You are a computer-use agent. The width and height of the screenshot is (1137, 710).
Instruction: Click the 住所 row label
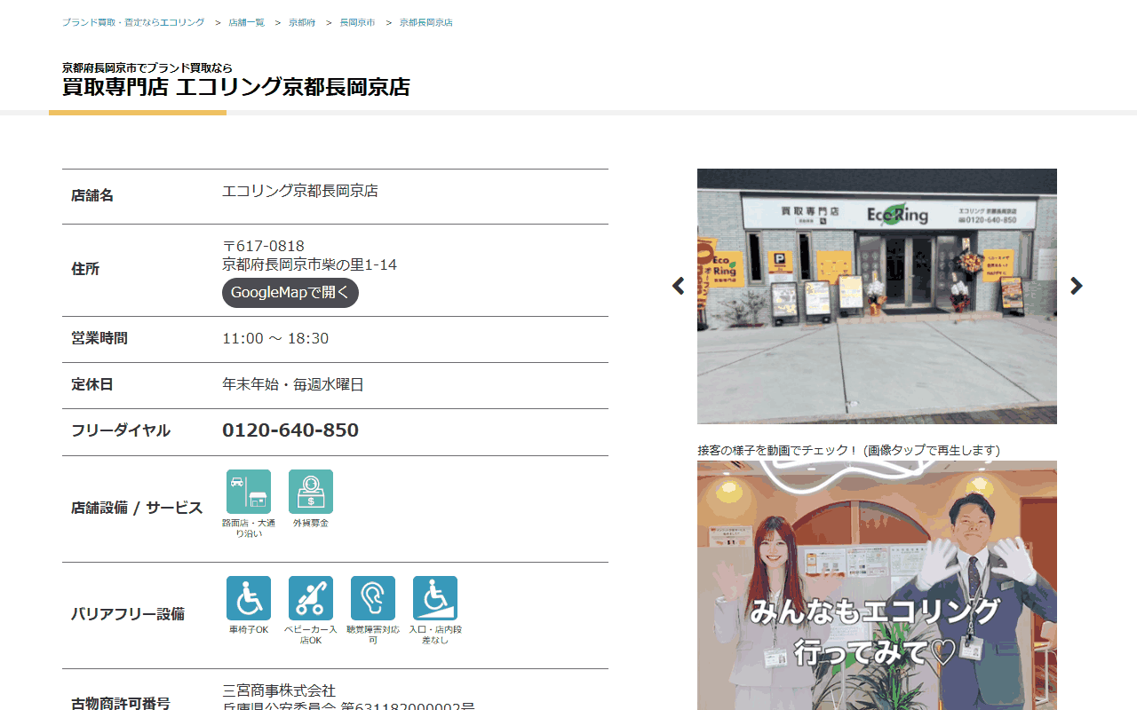pos(85,269)
